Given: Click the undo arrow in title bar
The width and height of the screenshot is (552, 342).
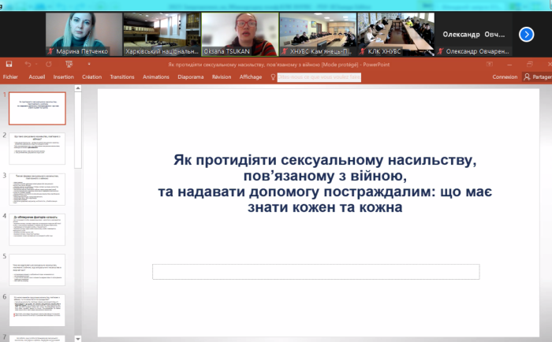Looking at the screenshot, I should point(27,64).
